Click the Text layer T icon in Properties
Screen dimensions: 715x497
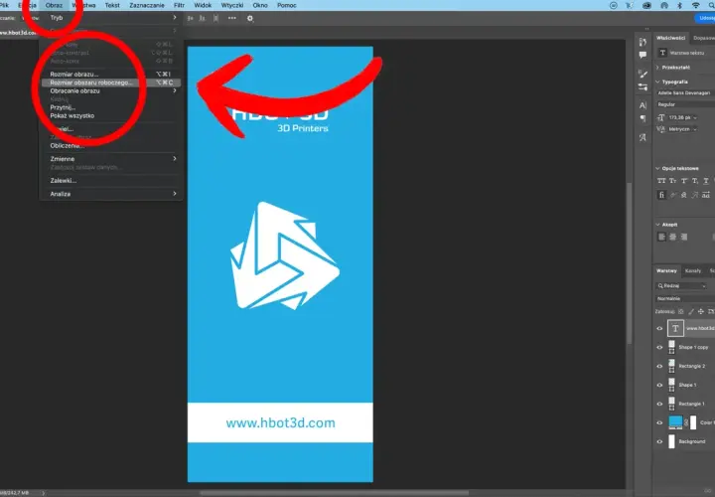coord(662,53)
